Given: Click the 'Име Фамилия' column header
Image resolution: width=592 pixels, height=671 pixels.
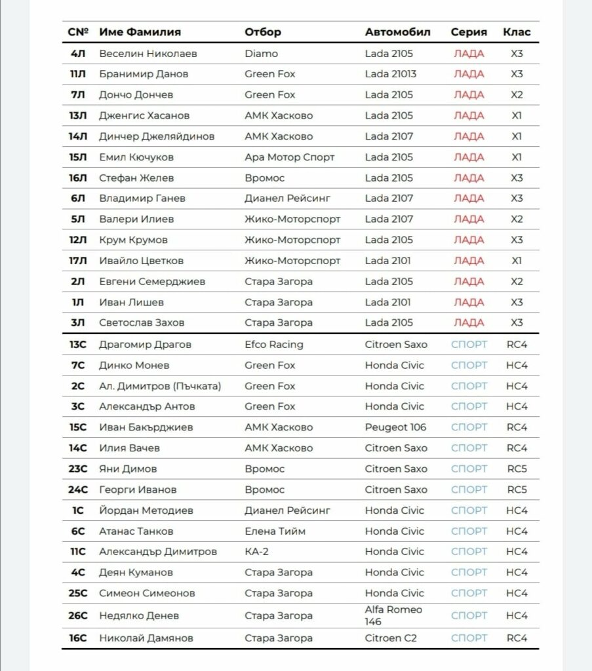Looking at the screenshot, I should (x=140, y=32).
